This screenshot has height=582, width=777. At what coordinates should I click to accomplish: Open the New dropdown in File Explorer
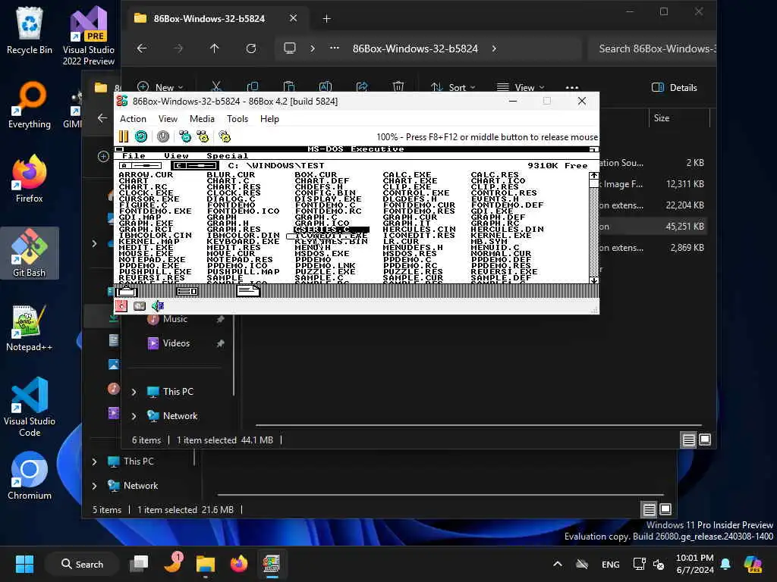159,88
